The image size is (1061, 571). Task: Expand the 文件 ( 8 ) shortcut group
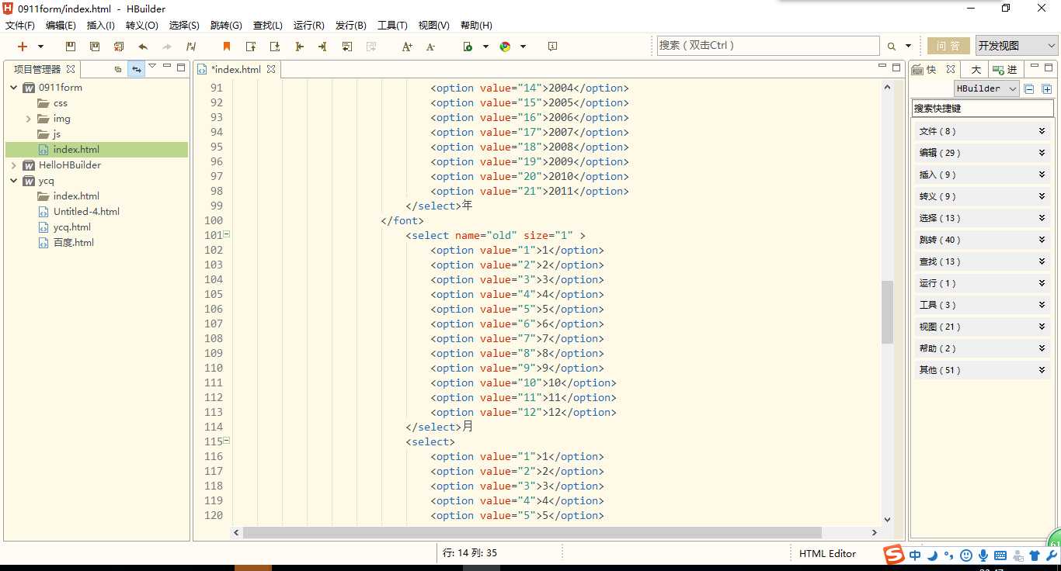[x=983, y=131]
